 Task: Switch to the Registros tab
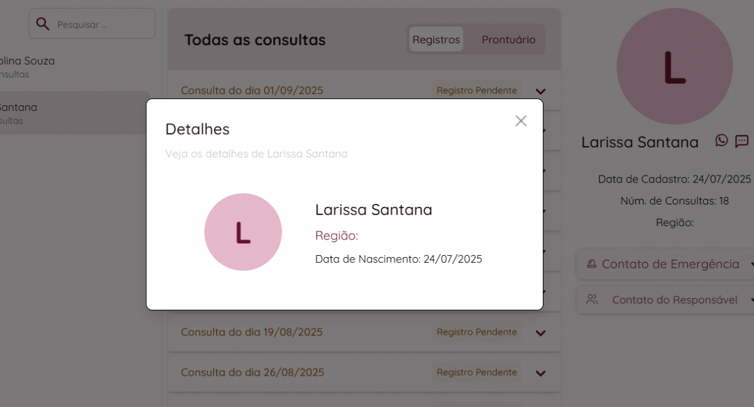click(436, 40)
